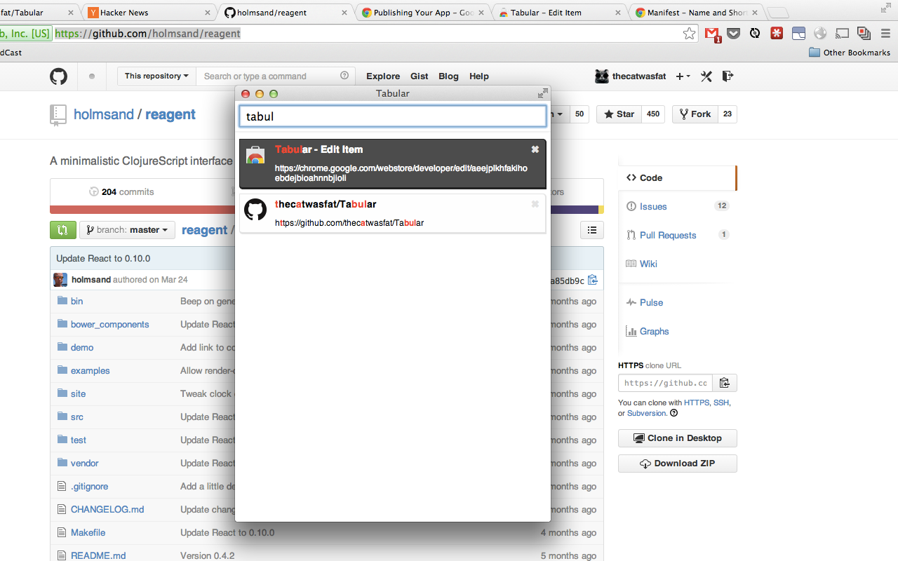
Task: Click the Pocket extension icon
Action: pos(734,33)
